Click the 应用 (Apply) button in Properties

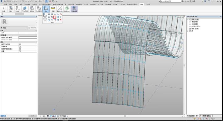pyautogui.click(x=32, y=116)
